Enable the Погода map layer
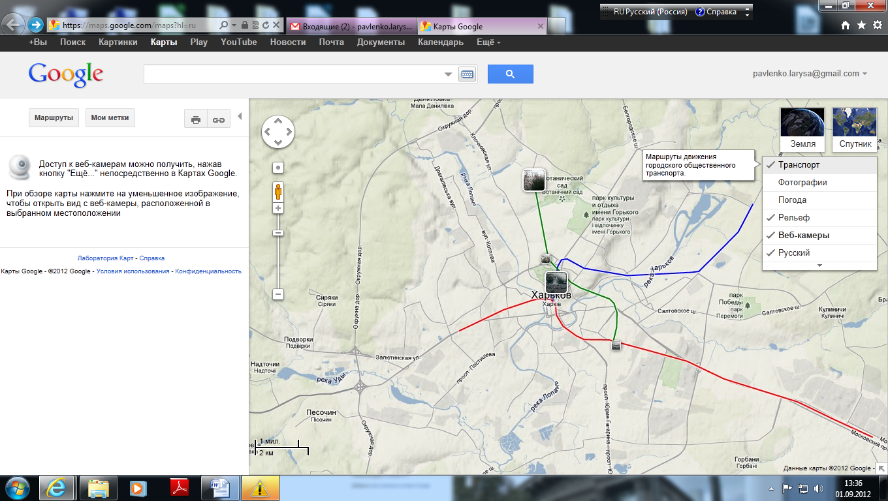This screenshot has width=888, height=501. point(819,200)
